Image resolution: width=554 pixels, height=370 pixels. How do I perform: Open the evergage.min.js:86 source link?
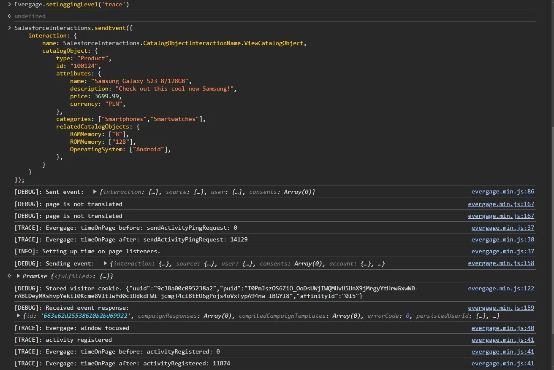502,192
